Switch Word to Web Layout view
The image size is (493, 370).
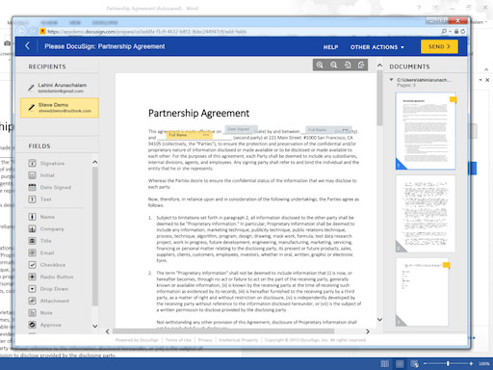414,363
